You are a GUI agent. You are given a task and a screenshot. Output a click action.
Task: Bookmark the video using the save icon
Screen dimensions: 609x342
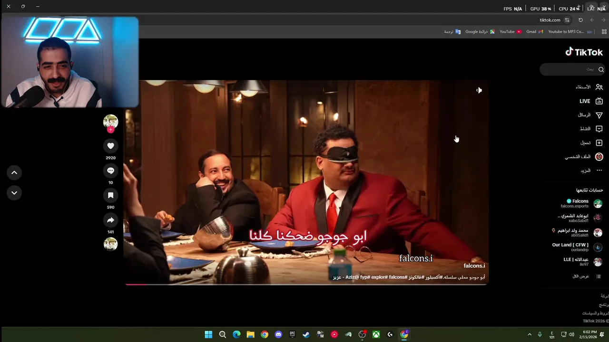tap(110, 195)
